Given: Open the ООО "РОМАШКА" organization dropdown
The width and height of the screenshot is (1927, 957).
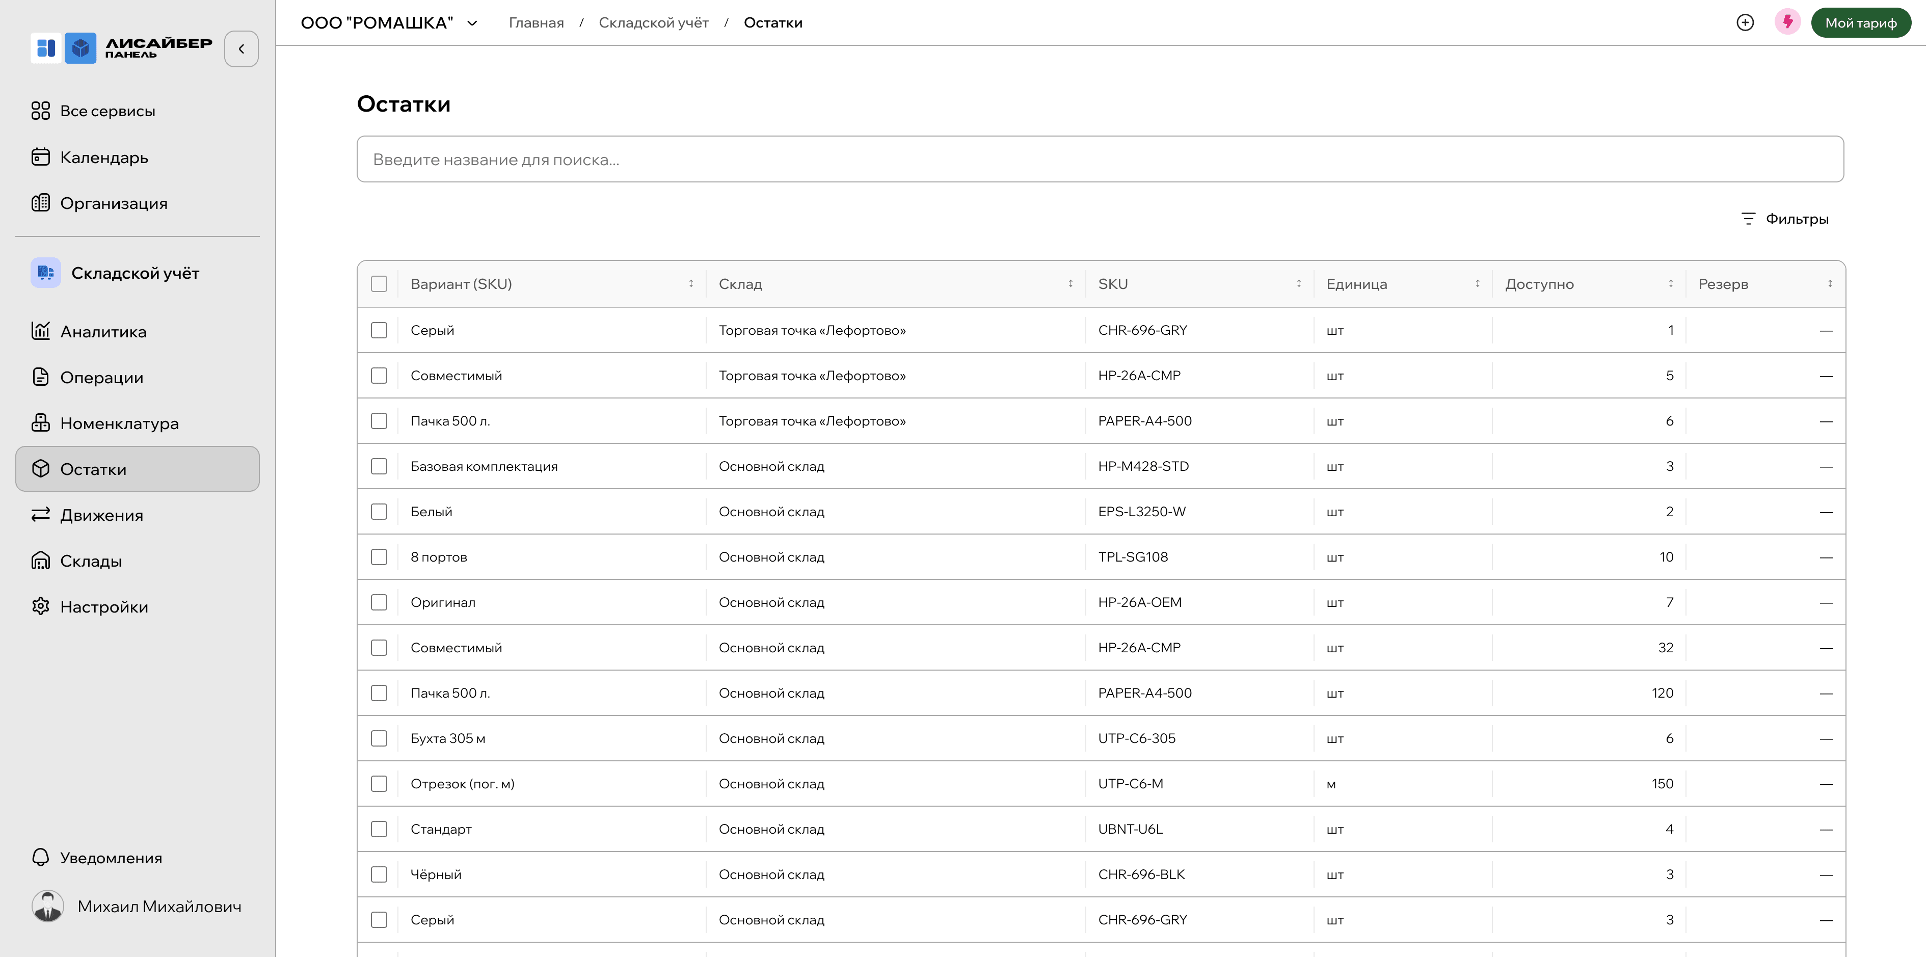Looking at the screenshot, I should pos(389,22).
